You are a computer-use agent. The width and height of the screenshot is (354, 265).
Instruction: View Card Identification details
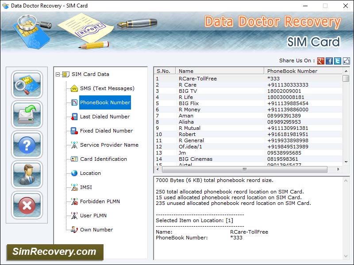coord(102,159)
